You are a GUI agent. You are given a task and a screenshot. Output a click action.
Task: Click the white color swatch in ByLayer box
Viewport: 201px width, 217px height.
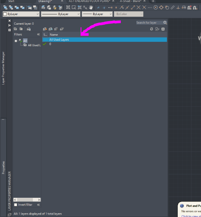(x=5, y=14)
